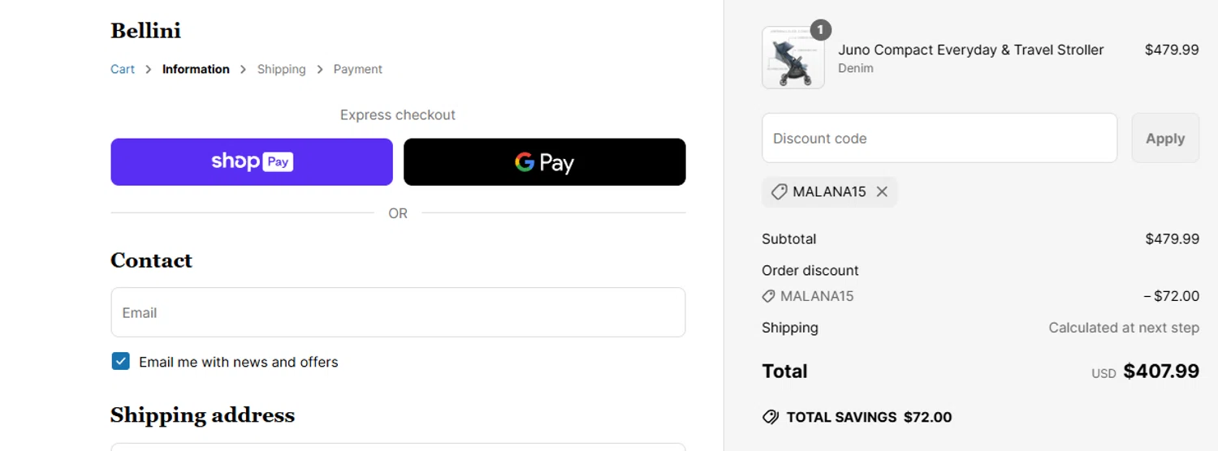This screenshot has height=451, width=1218.
Task: Open the Juno stroller product thumbnail
Action: [793, 58]
